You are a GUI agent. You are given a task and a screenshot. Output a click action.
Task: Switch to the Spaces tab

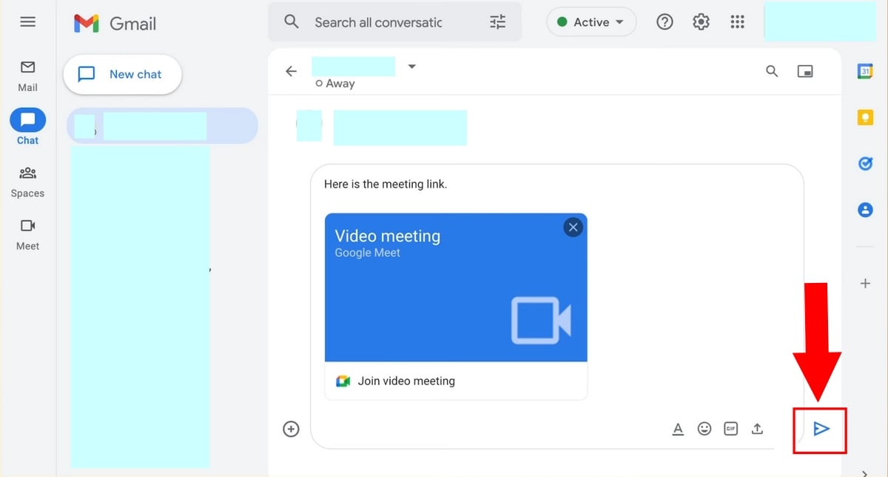tap(28, 181)
